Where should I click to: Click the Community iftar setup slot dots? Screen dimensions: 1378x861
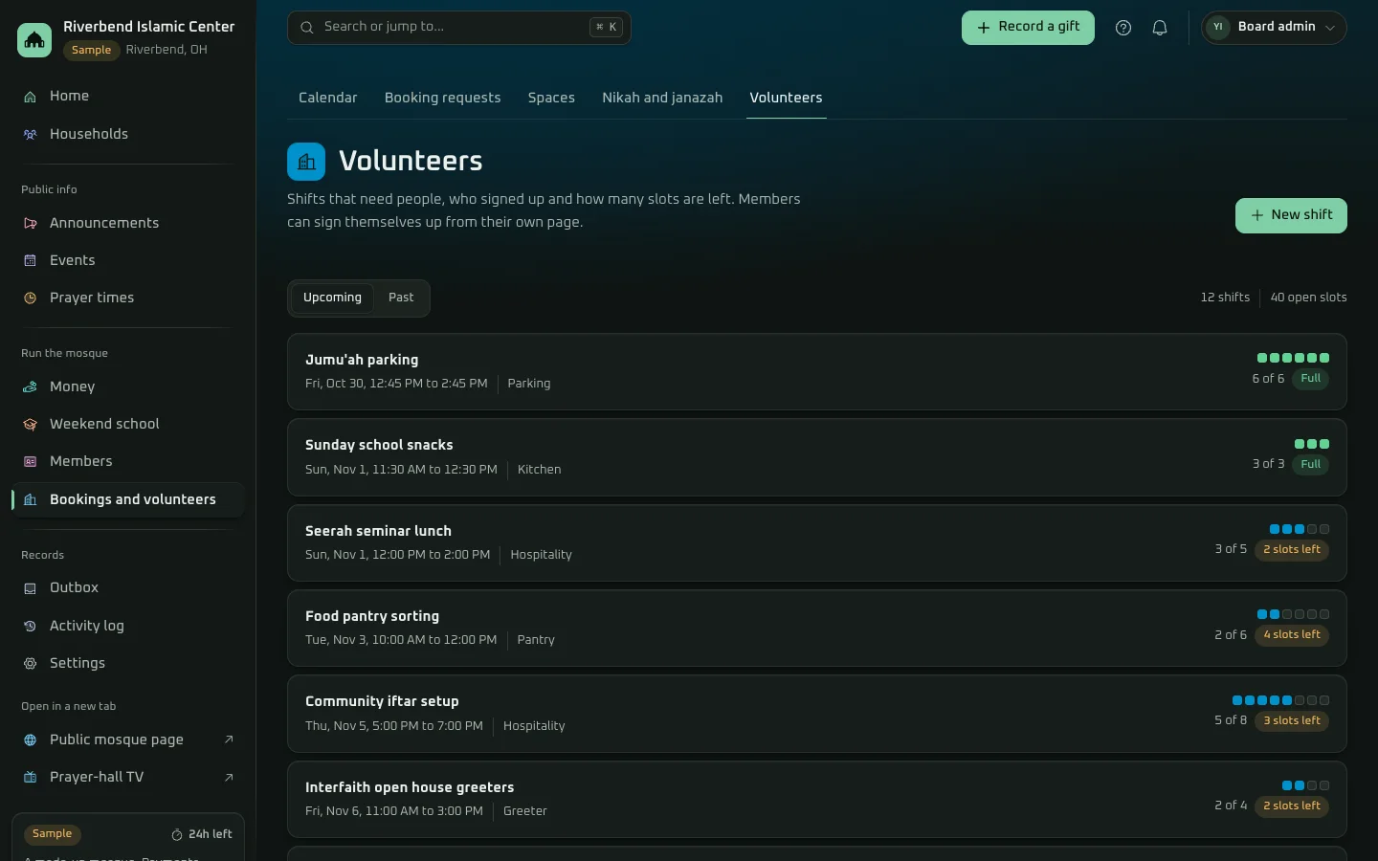[1280, 700]
